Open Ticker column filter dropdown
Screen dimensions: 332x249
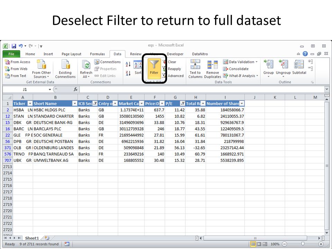click(x=30, y=103)
